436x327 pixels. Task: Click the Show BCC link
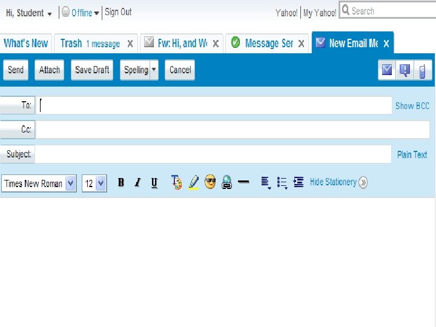[412, 106]
